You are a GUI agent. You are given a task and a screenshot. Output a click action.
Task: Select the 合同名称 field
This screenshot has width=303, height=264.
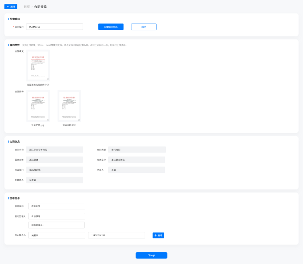pyautogui.click(x=55, y=150)
